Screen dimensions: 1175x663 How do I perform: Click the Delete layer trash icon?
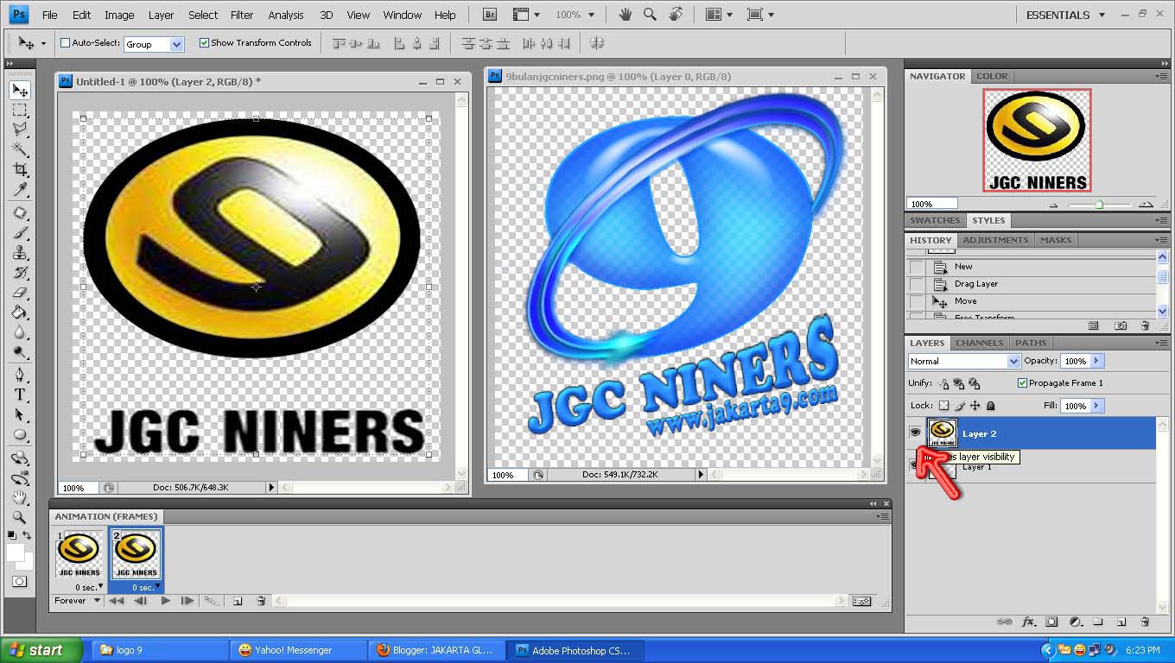point(1145,621)
